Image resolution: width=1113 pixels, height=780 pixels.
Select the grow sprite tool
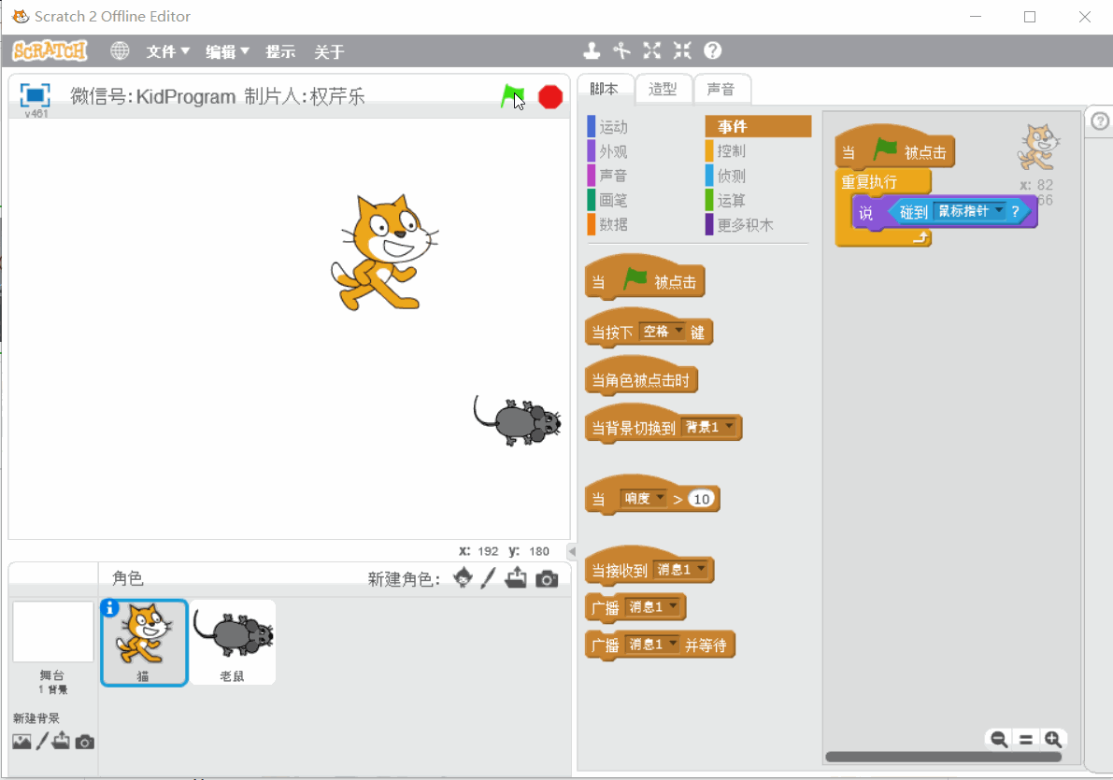[x=651, y=50]
